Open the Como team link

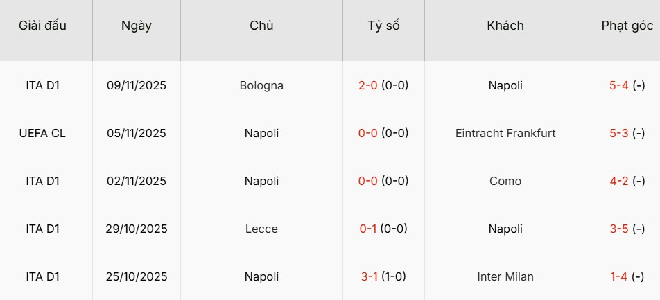(x=505, y=181)
